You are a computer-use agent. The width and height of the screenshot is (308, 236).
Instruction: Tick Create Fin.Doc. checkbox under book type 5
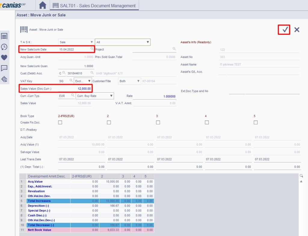point(256,123)
